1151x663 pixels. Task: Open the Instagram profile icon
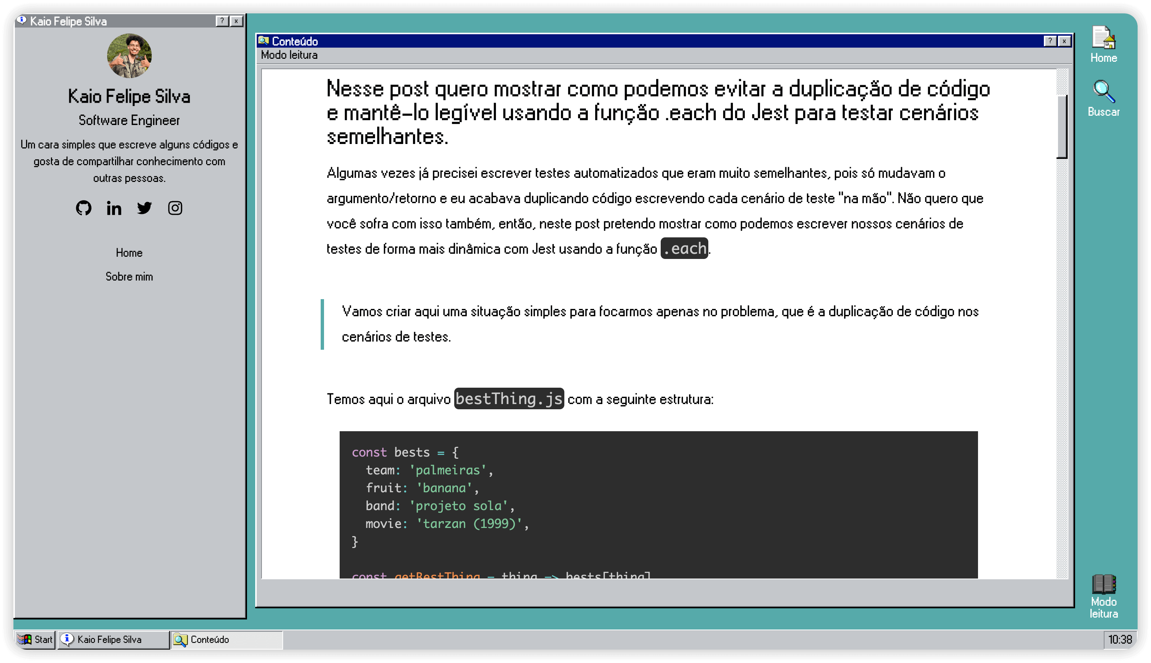(x=175, y=208)
